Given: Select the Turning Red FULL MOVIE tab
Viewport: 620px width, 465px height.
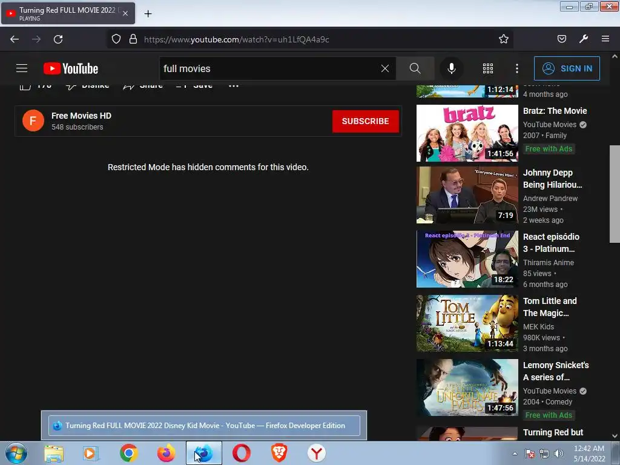Looking at the screenshot, I should tap(68, 13).
